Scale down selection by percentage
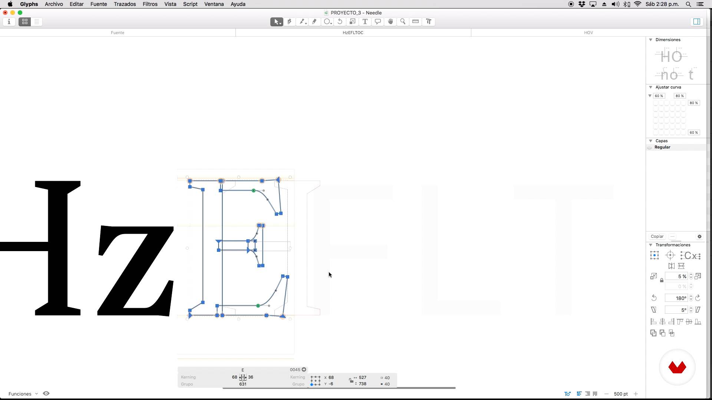Screen dimensions: 712x400 [x=653, y=276]
